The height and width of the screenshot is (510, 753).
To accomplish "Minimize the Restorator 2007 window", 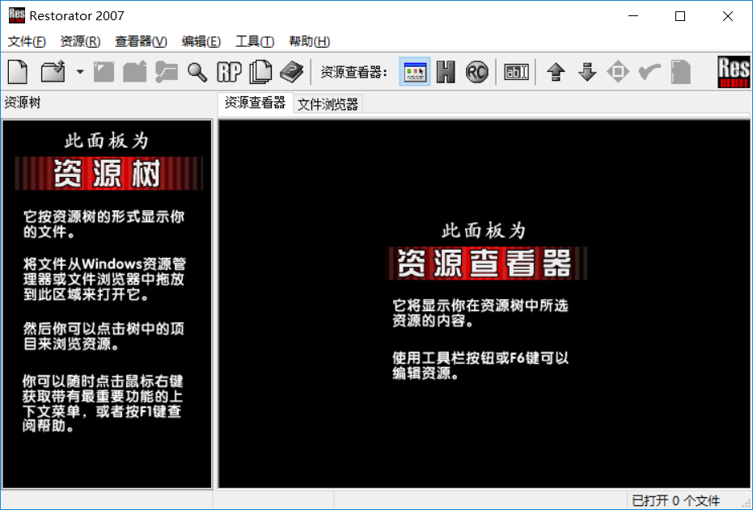I will [633, 16].
